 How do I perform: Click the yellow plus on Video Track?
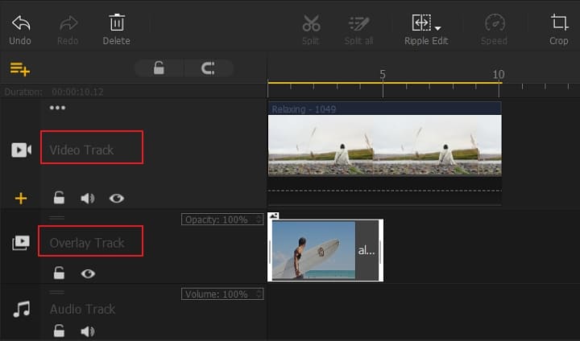pyautogui.click(x=21, y=198)
